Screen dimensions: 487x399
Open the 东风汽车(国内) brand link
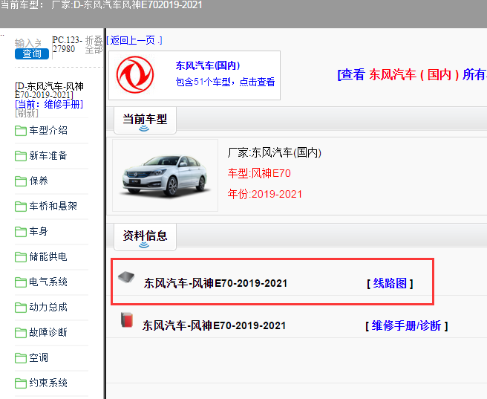[208, 65]
